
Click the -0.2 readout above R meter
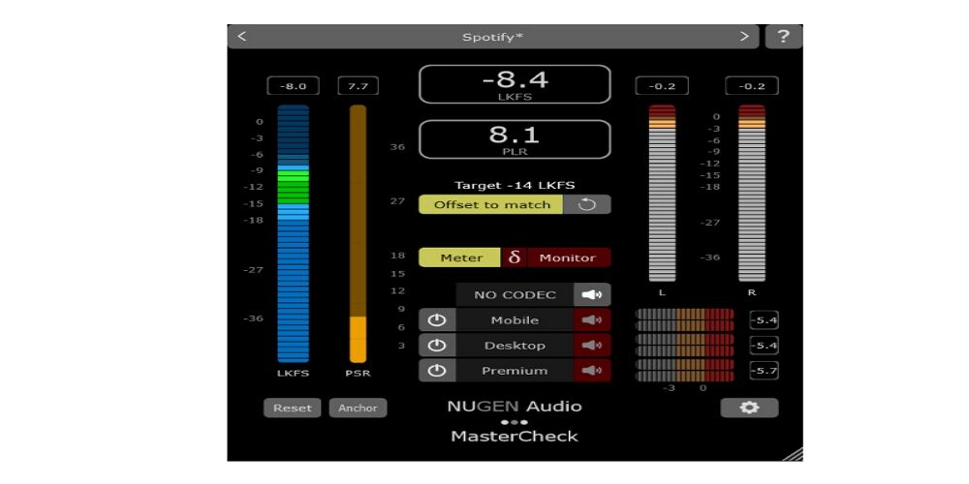(x=752, y=86)
